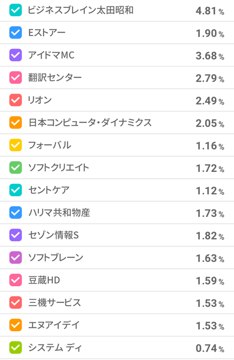Uncheck the yellow フォーバル checkbox
This screenshot has width=234, height=360.
[16, 145]
